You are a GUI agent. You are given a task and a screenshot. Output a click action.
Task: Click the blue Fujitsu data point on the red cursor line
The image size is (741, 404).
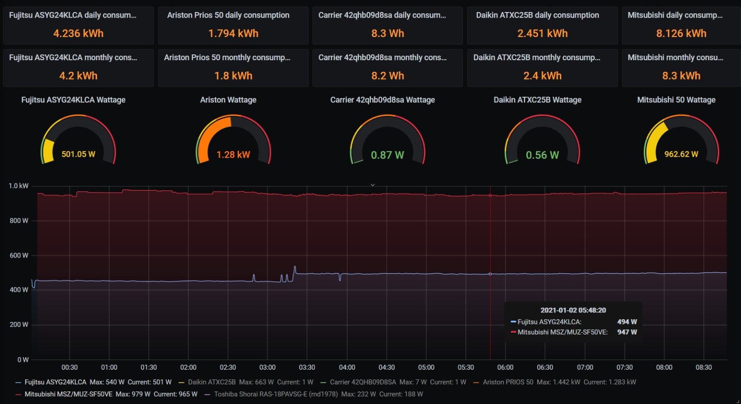pyautogui.click(x=490, y=274)
